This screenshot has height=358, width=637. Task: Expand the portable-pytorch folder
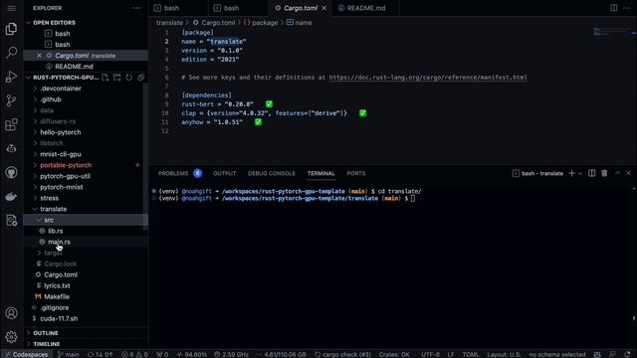pos(66,165)
